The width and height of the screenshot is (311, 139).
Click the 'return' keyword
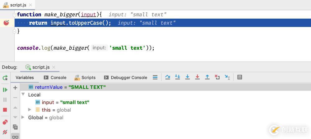point(38,23)
